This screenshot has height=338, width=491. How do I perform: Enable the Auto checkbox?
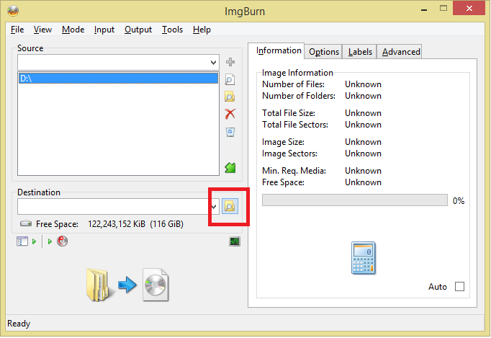[x=459, y=286]
